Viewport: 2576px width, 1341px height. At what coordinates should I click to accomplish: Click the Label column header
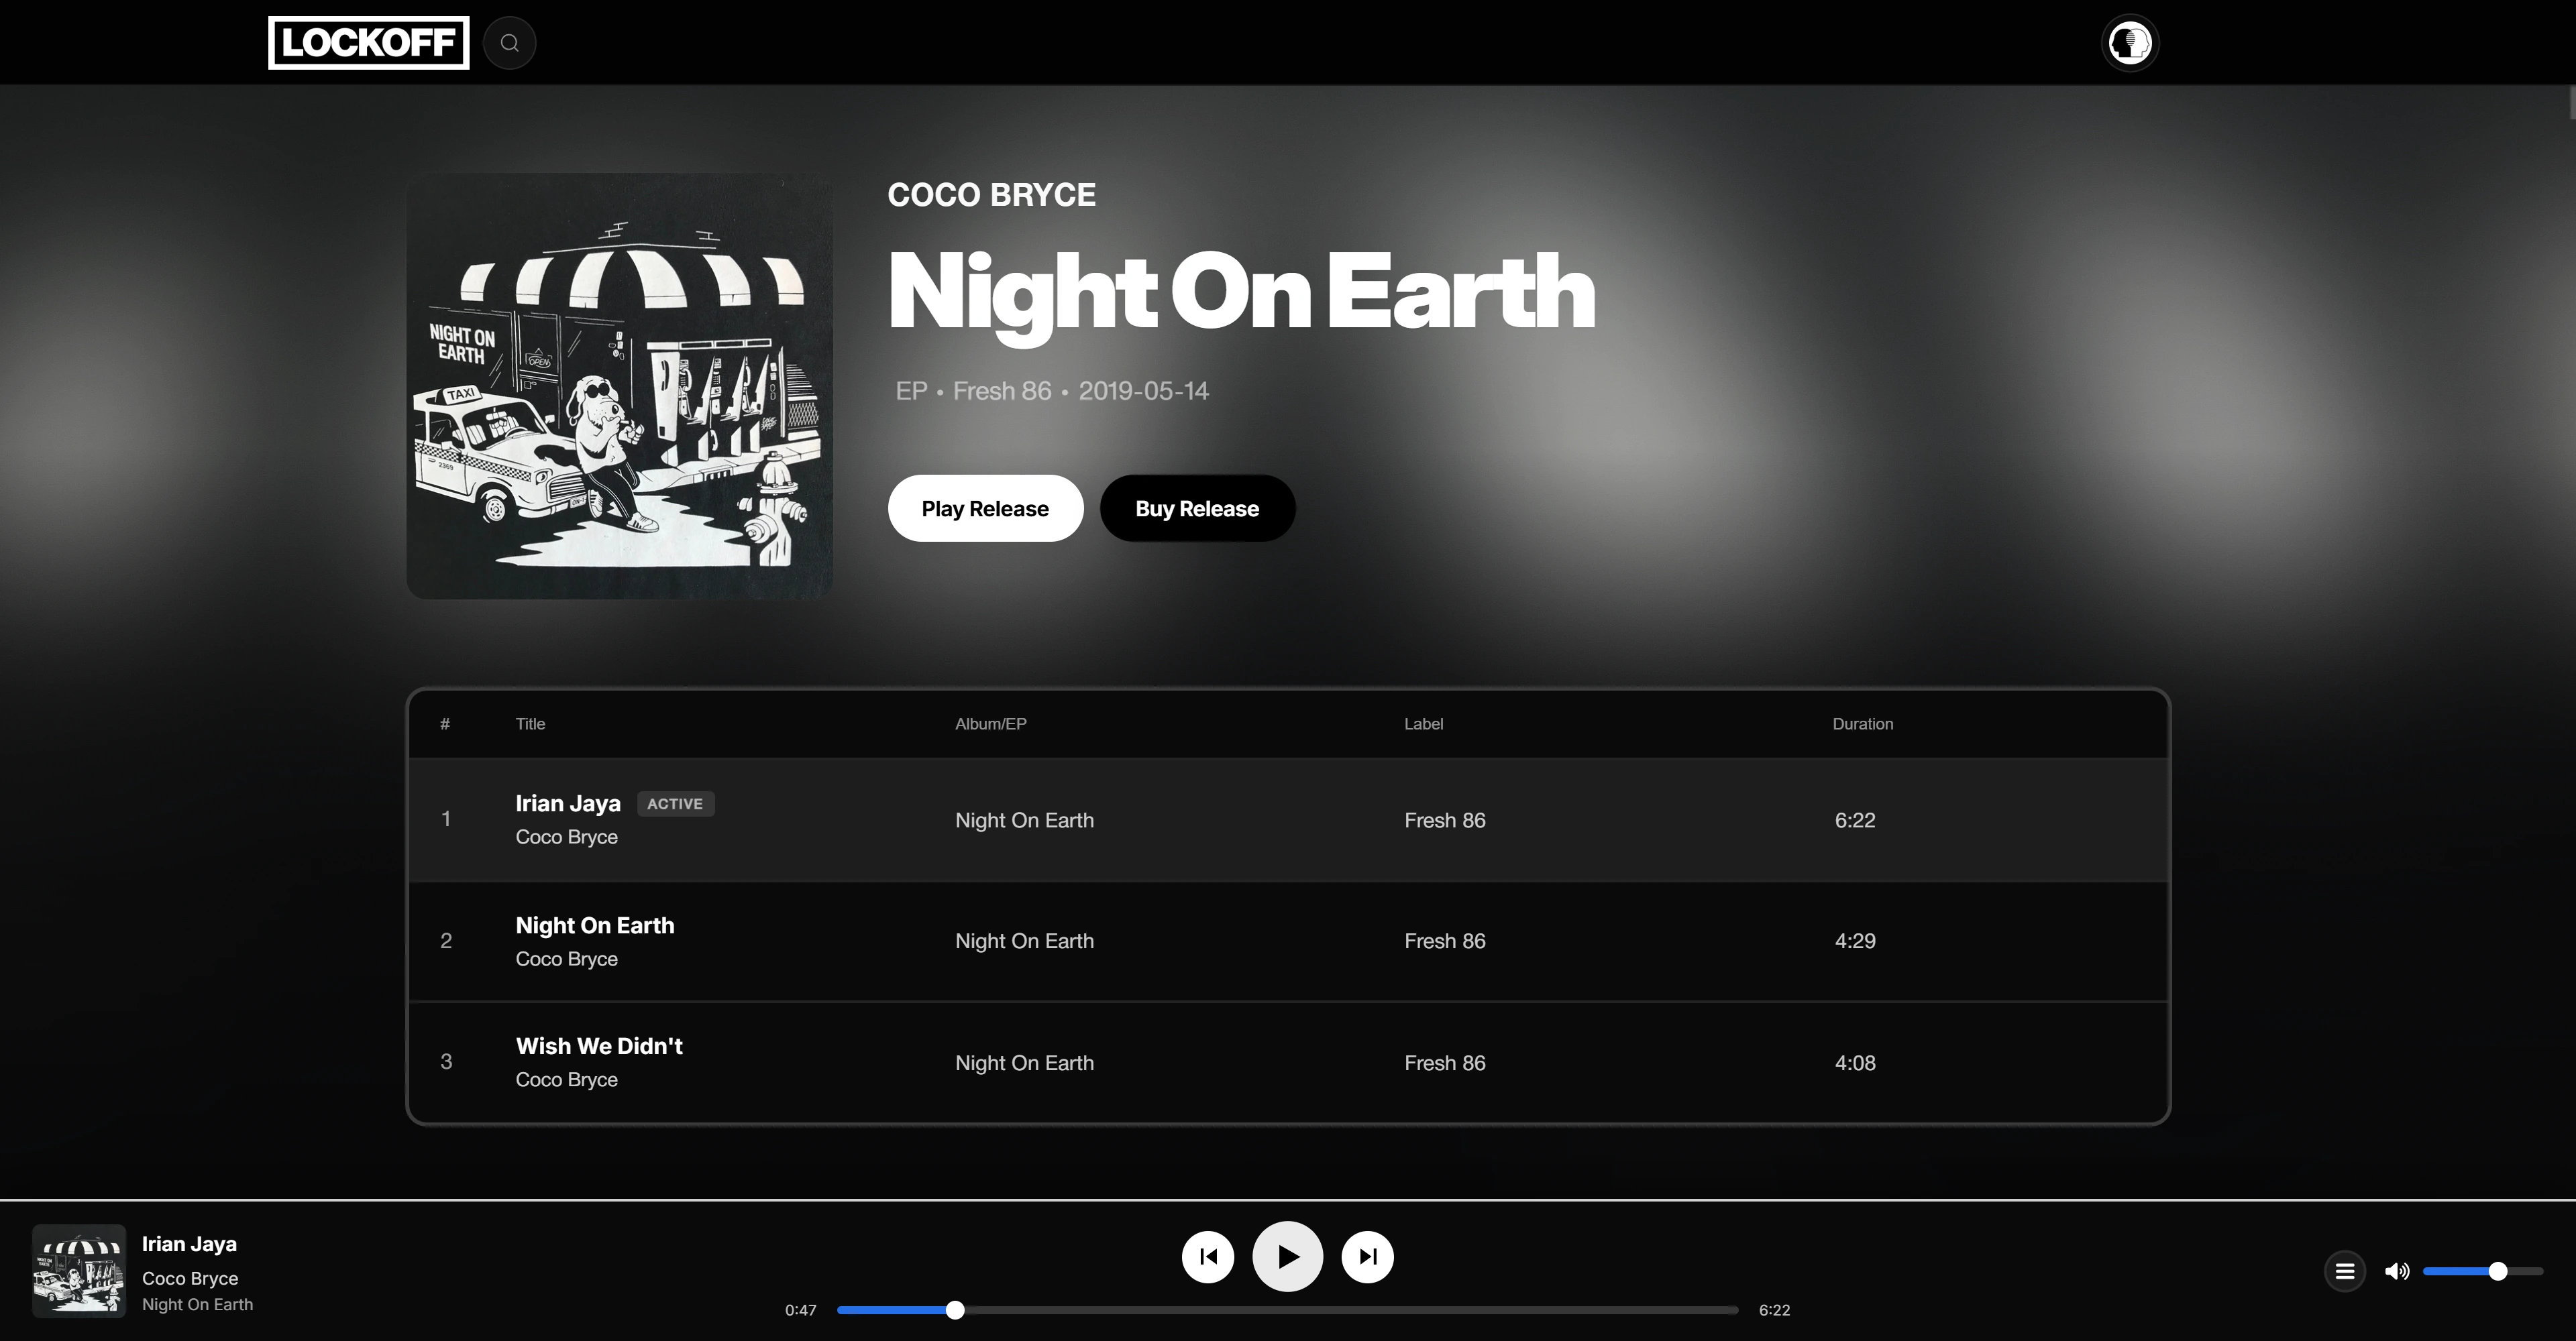coord(1423,723)
